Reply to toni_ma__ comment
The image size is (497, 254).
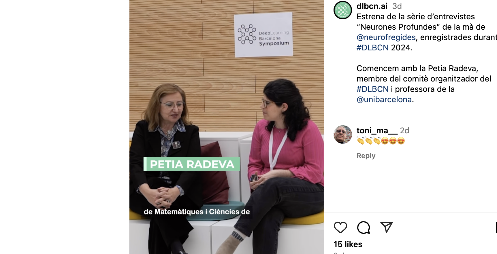(366, 156)
